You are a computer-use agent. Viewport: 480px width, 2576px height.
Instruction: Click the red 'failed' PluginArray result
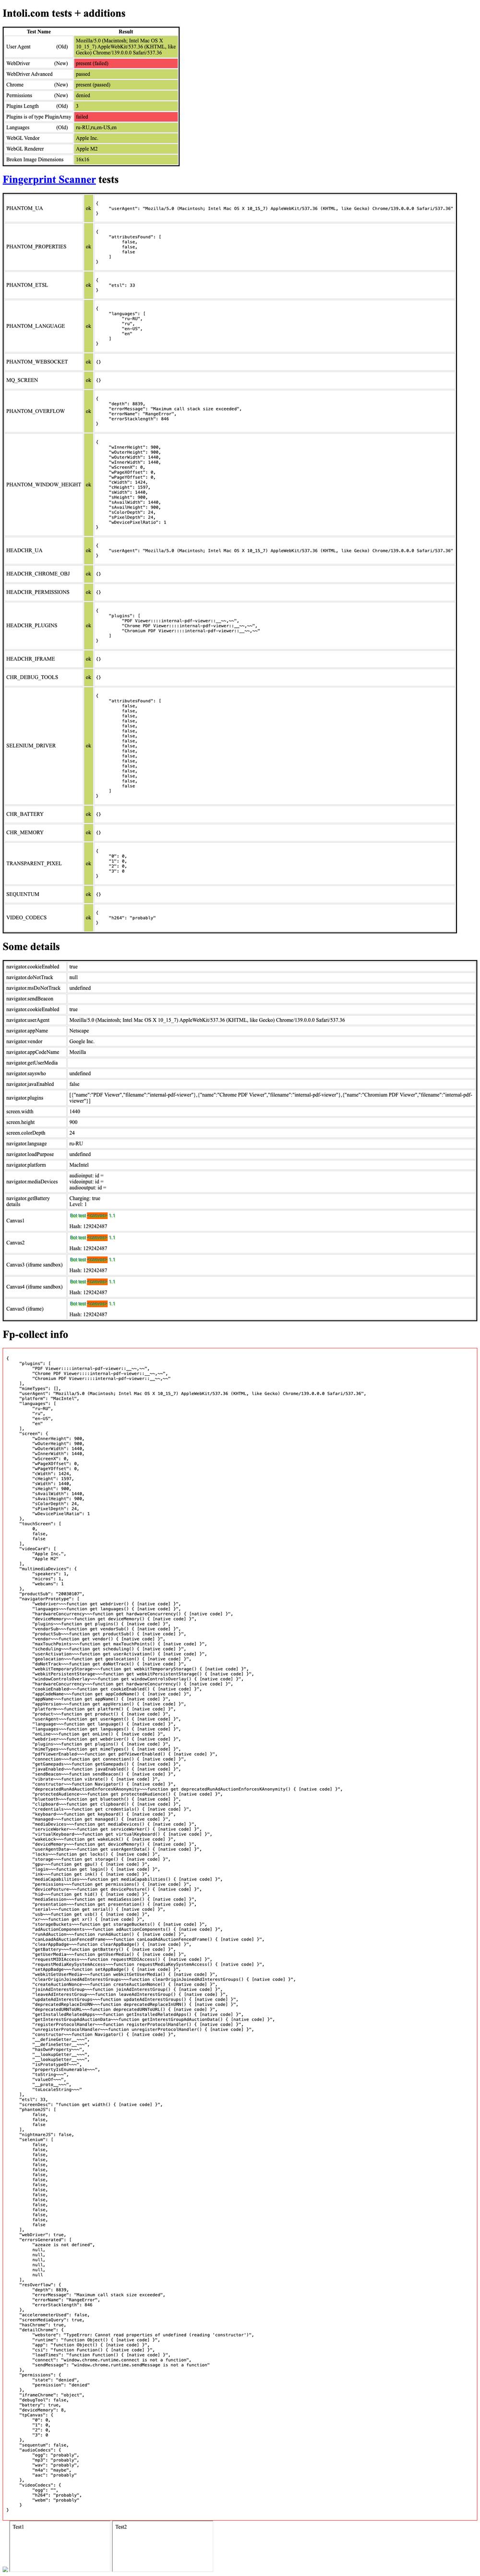click(126, 117)
